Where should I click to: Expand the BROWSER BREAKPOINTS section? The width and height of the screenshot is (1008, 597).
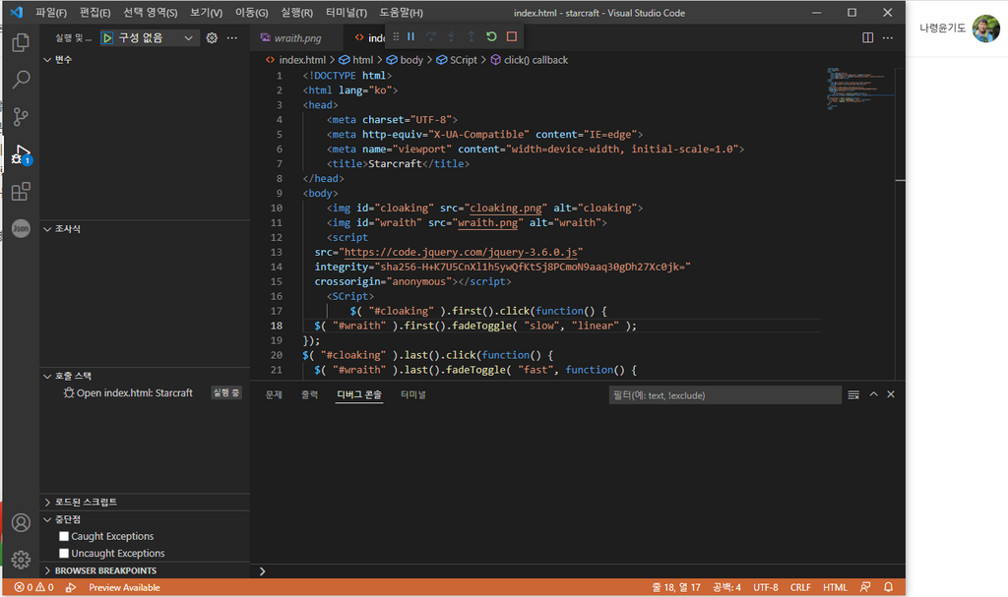(145, 570)
